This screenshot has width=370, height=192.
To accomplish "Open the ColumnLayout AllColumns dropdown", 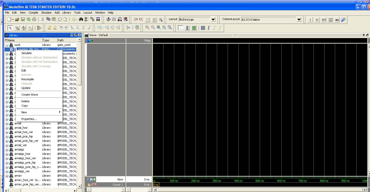I will coord(299,19).
